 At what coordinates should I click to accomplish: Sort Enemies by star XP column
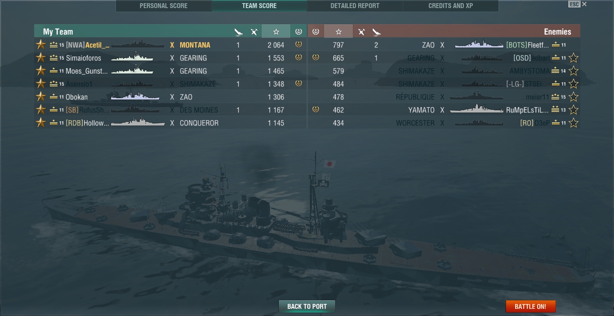tap(338, 31)
